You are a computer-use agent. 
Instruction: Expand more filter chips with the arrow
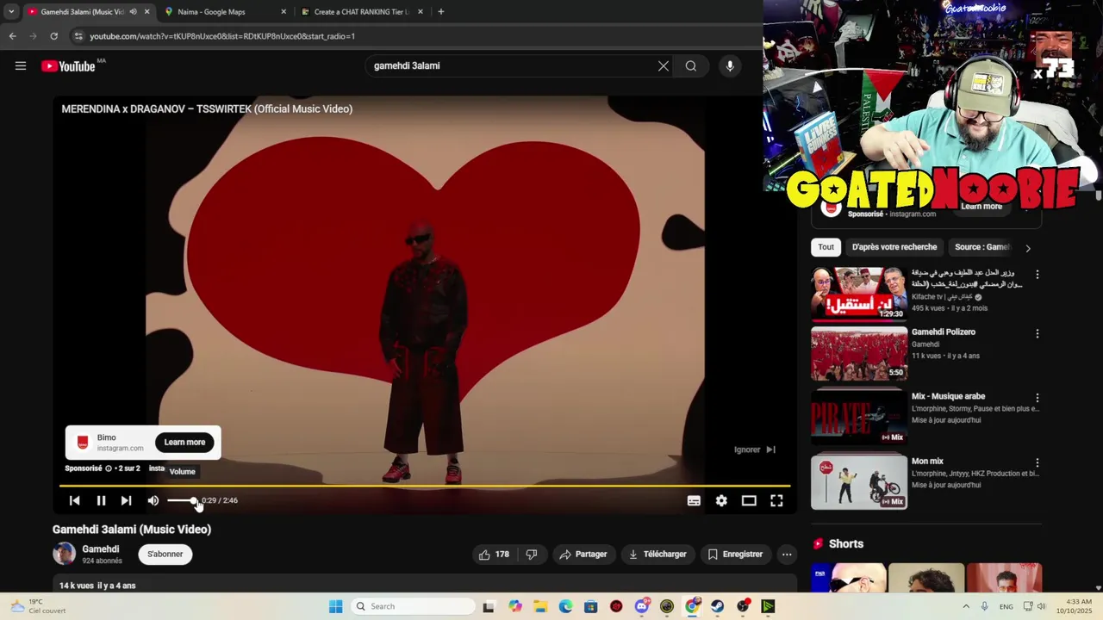(1027, 248)
